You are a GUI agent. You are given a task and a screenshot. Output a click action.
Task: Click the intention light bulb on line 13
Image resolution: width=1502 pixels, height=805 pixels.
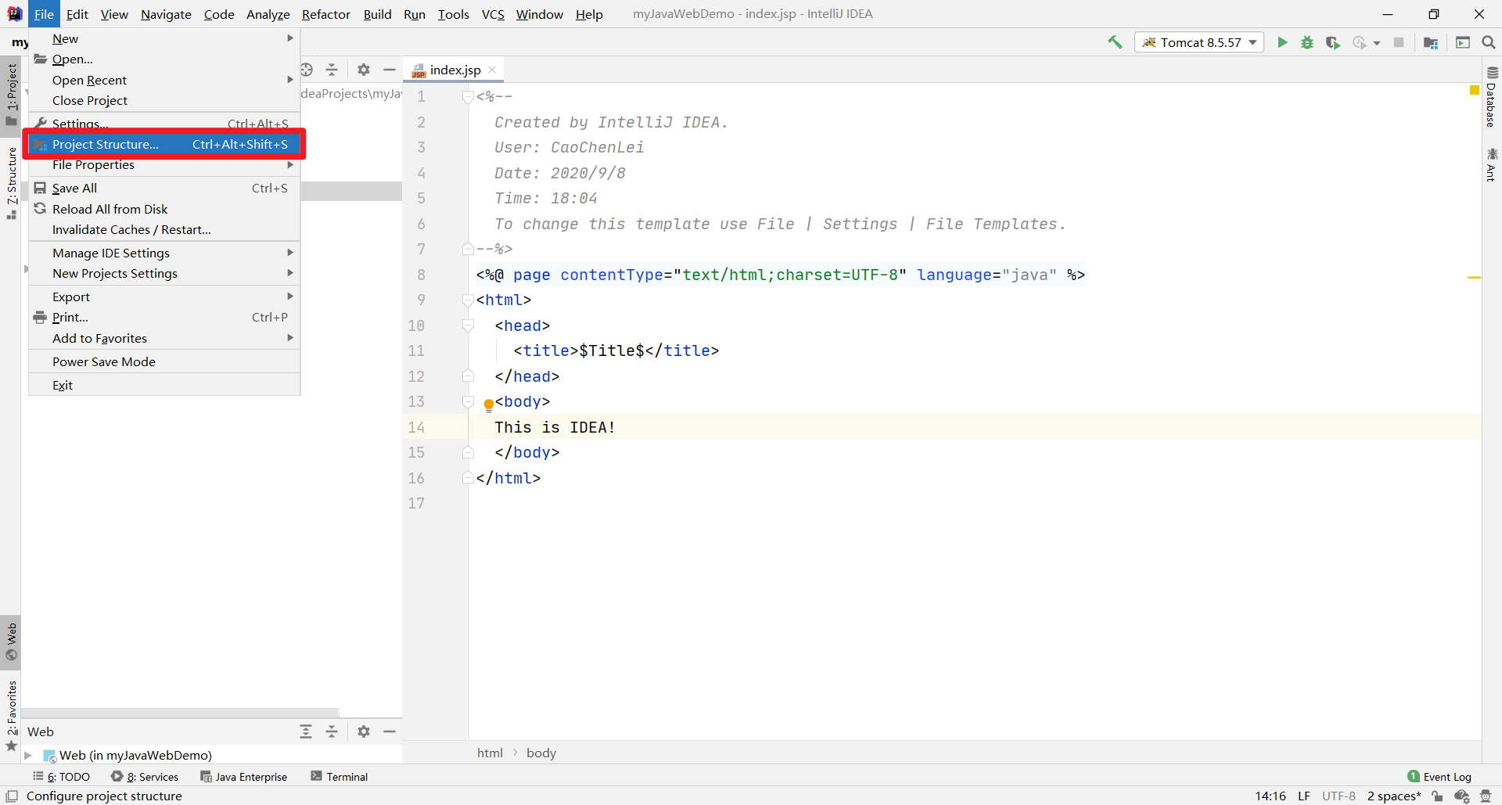489,404
